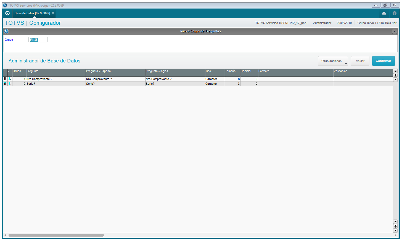Jump to last record with the bottom arrow button
Screen dimensions: 402x241
395,231
